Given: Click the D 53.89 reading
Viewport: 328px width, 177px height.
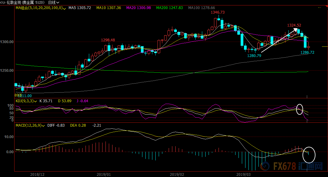Looking at the screenshot, I should pos(65,101).
